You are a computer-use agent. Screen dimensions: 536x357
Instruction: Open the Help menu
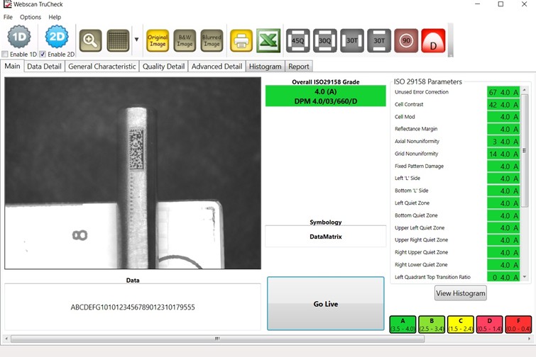(55, 17)
